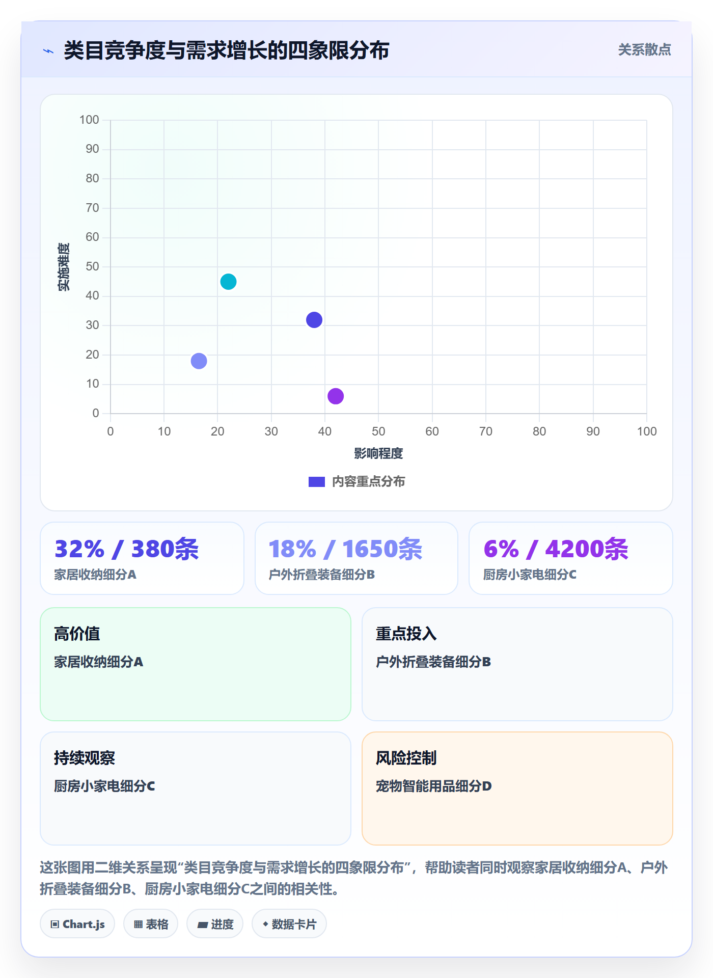Click the purple scatter point near the x-axis
This screenshot has height=978, width=713.
click(x=336, y=396)
